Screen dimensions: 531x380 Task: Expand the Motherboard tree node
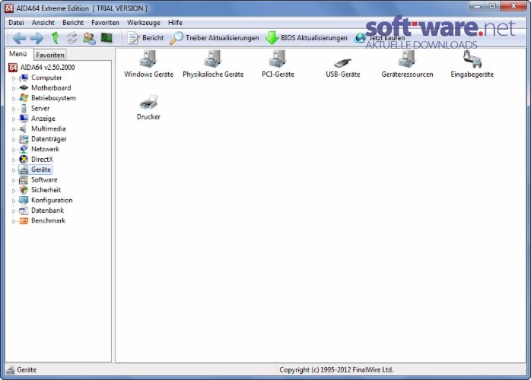pyautogui.click(x=14, y=88)
